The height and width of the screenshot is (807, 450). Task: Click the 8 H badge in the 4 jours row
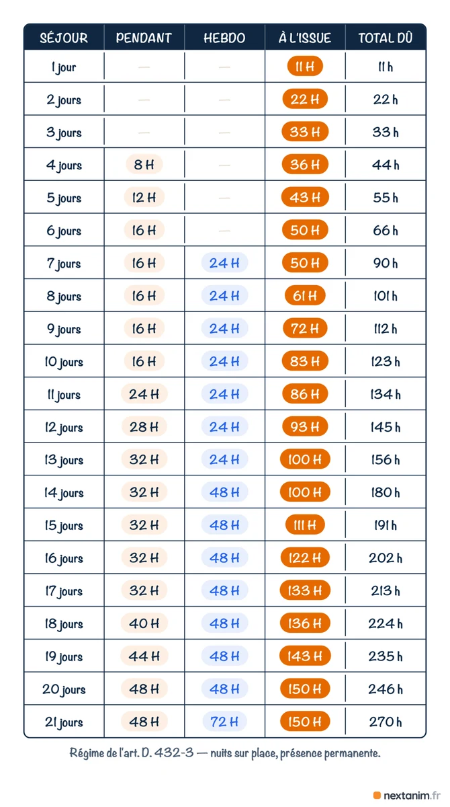point(144,165)
